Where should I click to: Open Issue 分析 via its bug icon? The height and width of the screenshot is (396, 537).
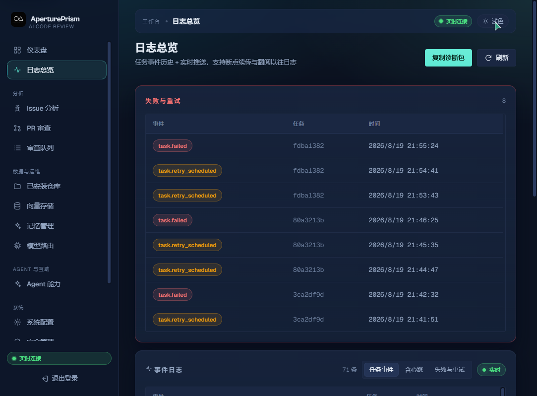point(17,109)
